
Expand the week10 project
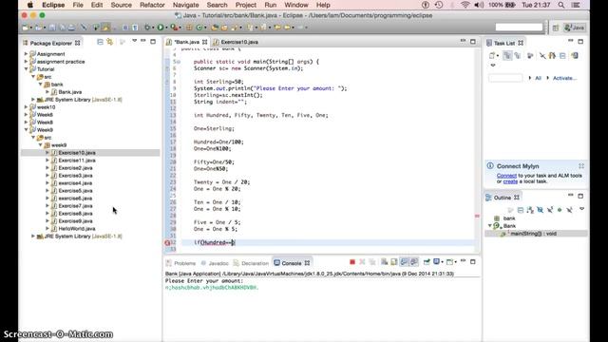click(x=26, y=107)
